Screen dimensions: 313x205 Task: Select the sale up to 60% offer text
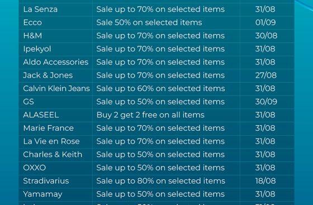point(160,89)
